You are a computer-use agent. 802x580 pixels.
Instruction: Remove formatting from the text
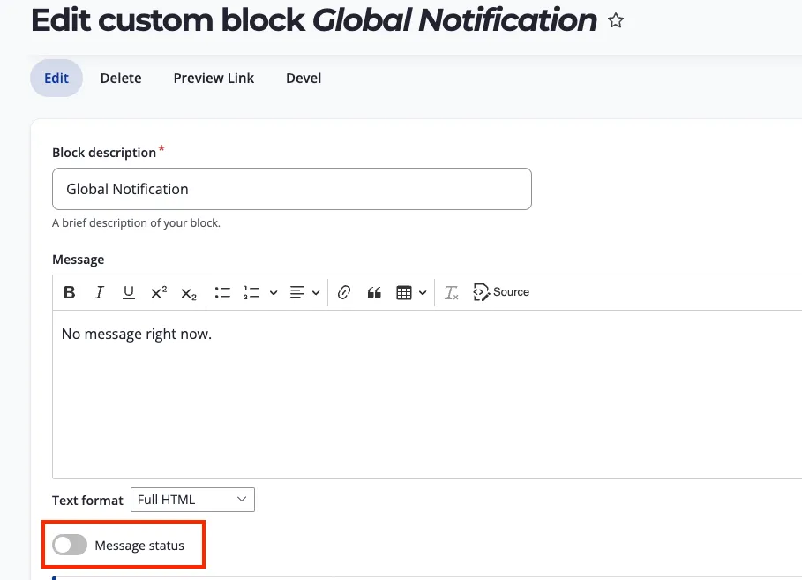[451, 292]
